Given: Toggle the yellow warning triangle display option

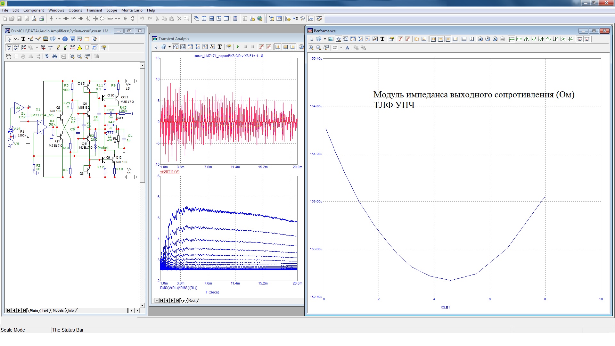Looking at the screenshot, I should tap(80, 48).
